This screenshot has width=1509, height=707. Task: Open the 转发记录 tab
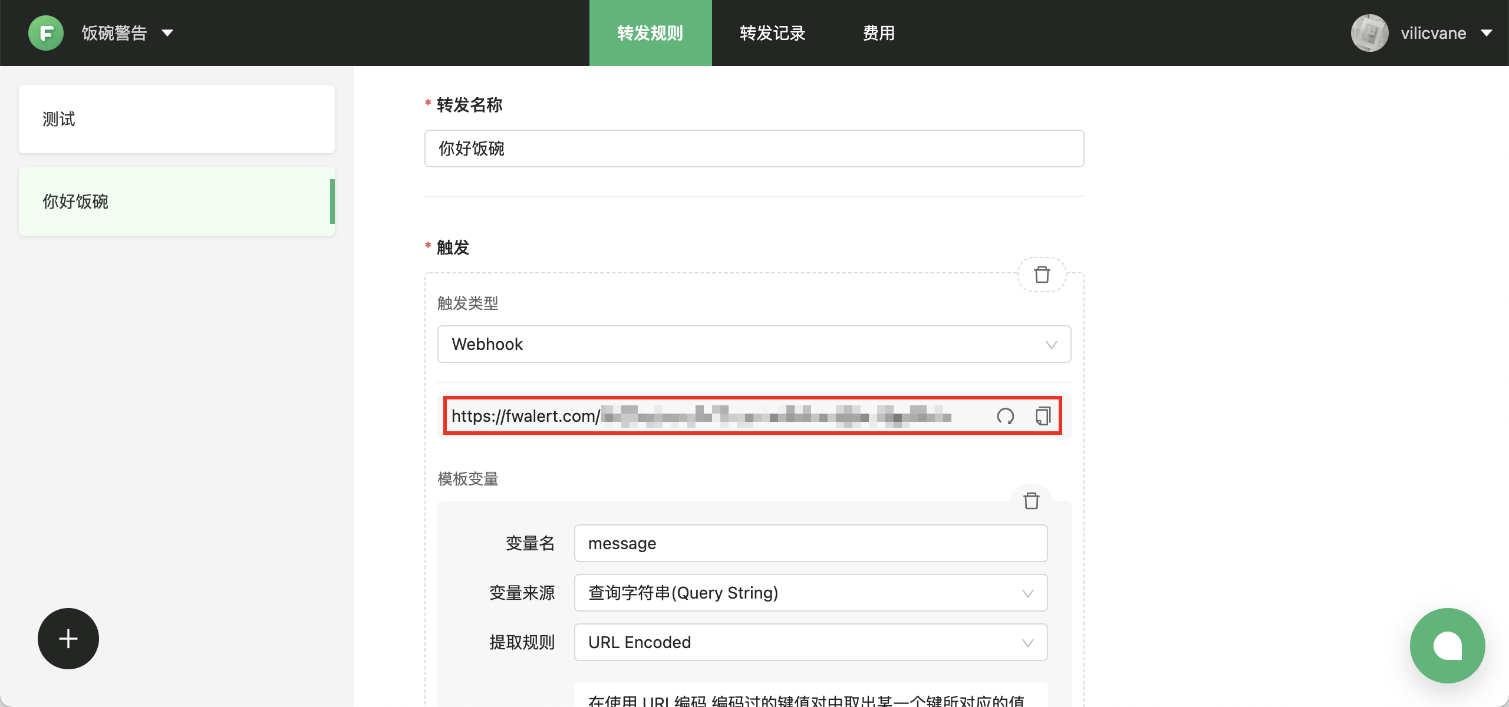[773, 33]
